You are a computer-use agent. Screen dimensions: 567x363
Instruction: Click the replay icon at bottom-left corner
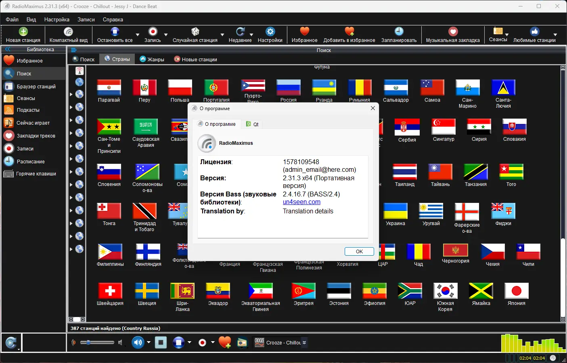(11, 343)
